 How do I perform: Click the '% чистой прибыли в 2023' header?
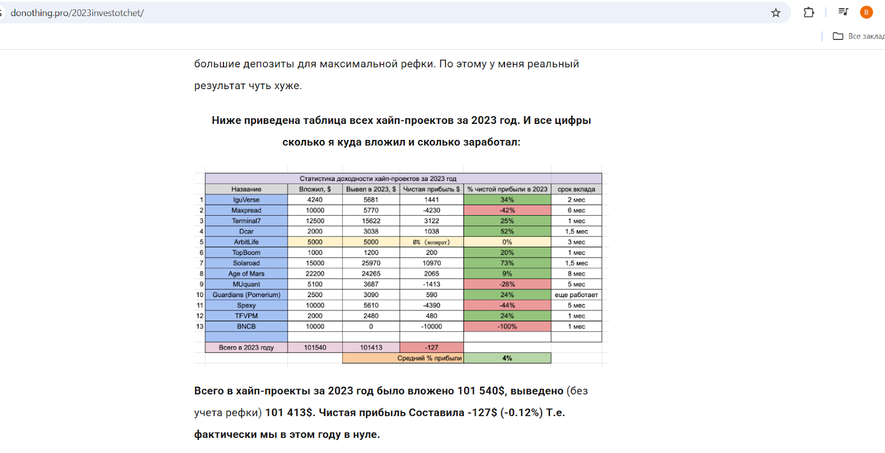point(507,189)
